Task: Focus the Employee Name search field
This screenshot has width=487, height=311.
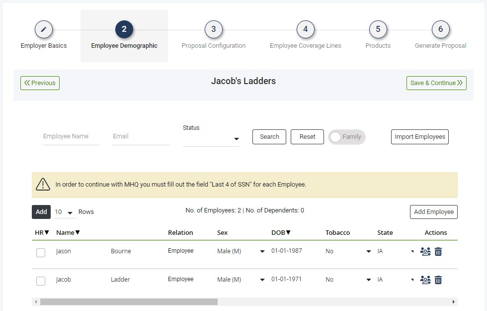Action: [71, 137]
